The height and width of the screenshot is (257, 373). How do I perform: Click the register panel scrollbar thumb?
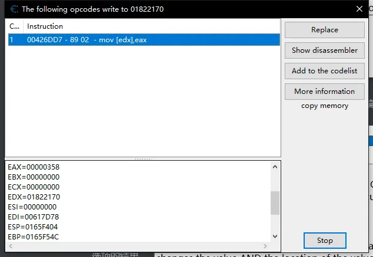[x=275, y=203]
